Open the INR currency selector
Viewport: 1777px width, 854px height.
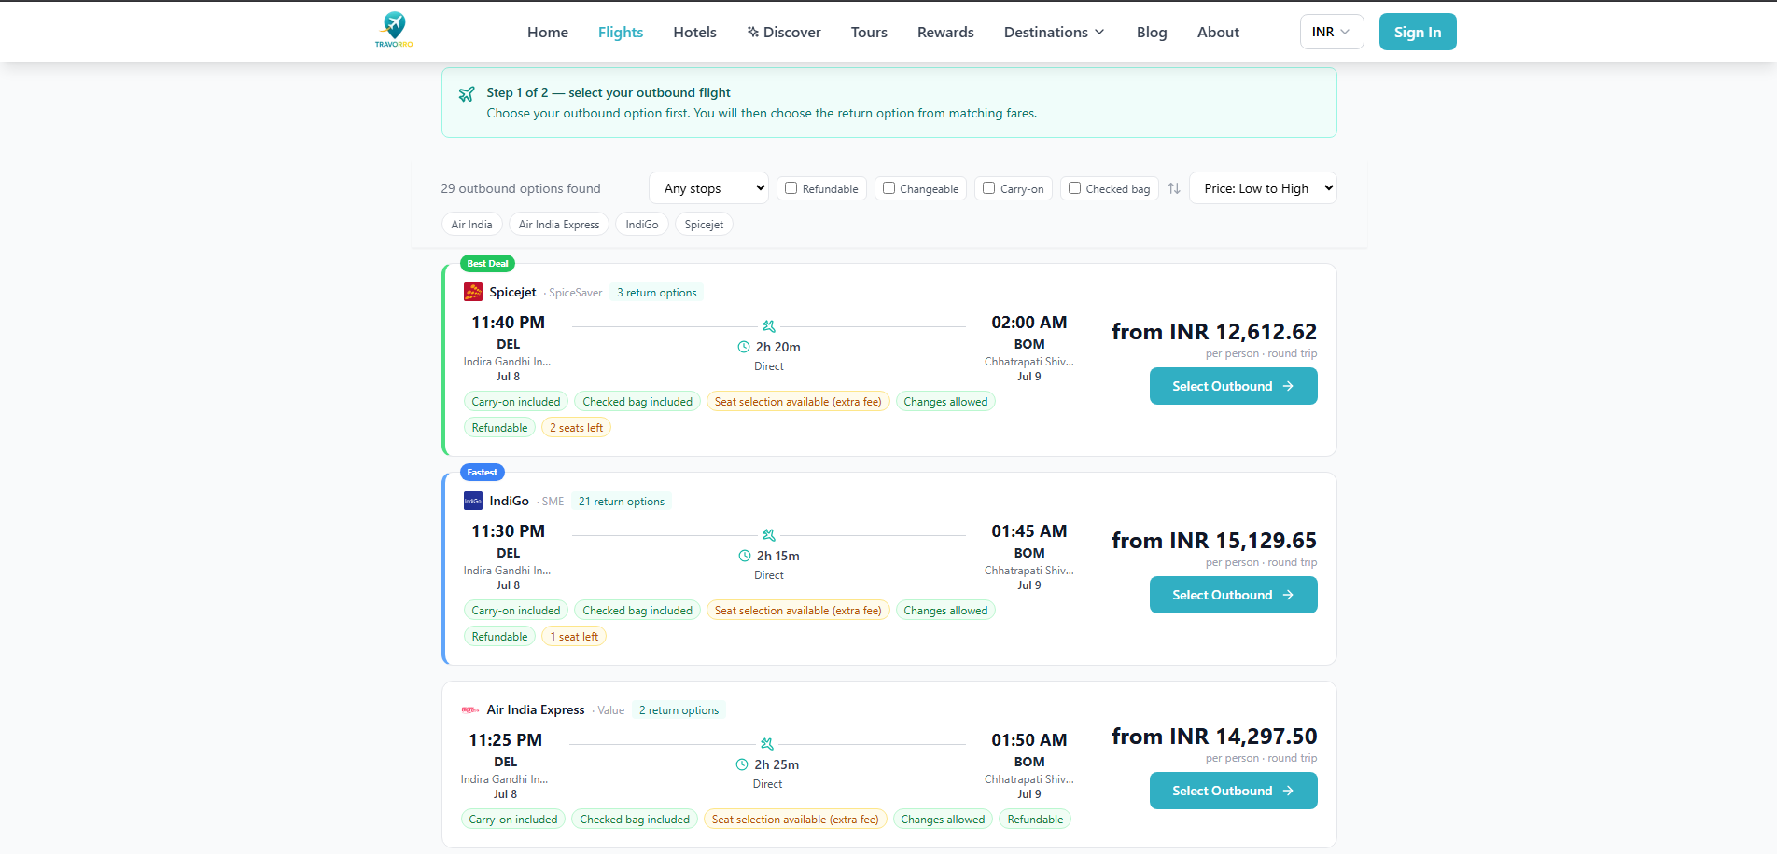point(1332,32)
